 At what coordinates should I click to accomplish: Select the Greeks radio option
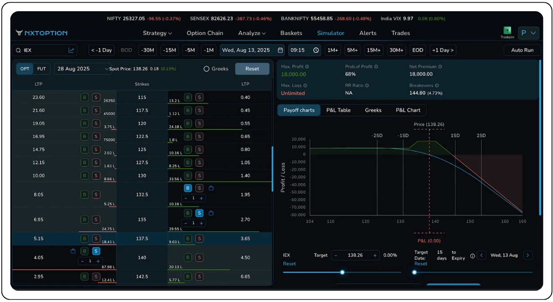coord(207,69)
